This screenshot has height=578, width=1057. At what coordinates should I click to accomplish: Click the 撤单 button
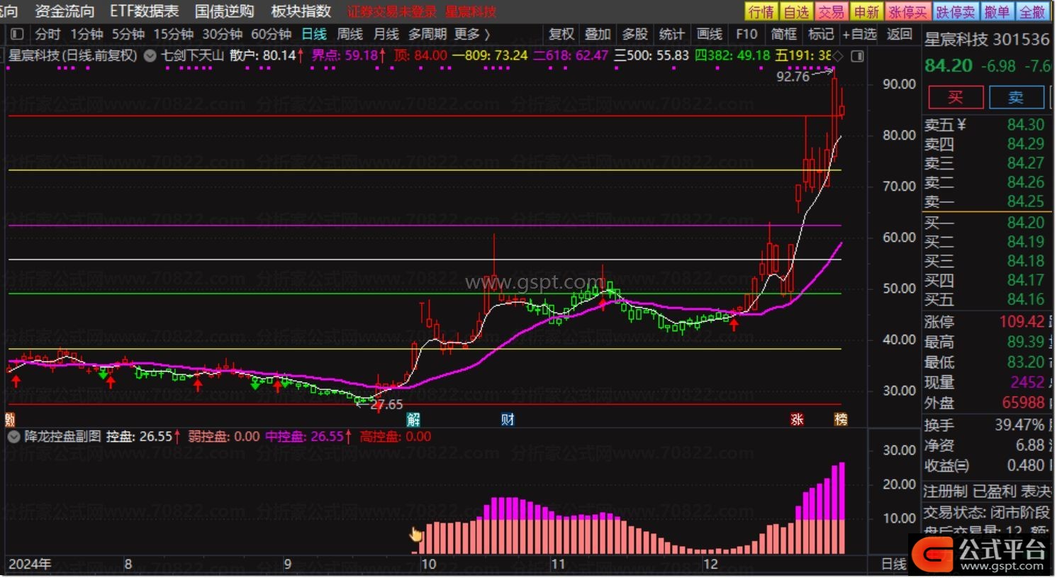(x=997, y=12)
